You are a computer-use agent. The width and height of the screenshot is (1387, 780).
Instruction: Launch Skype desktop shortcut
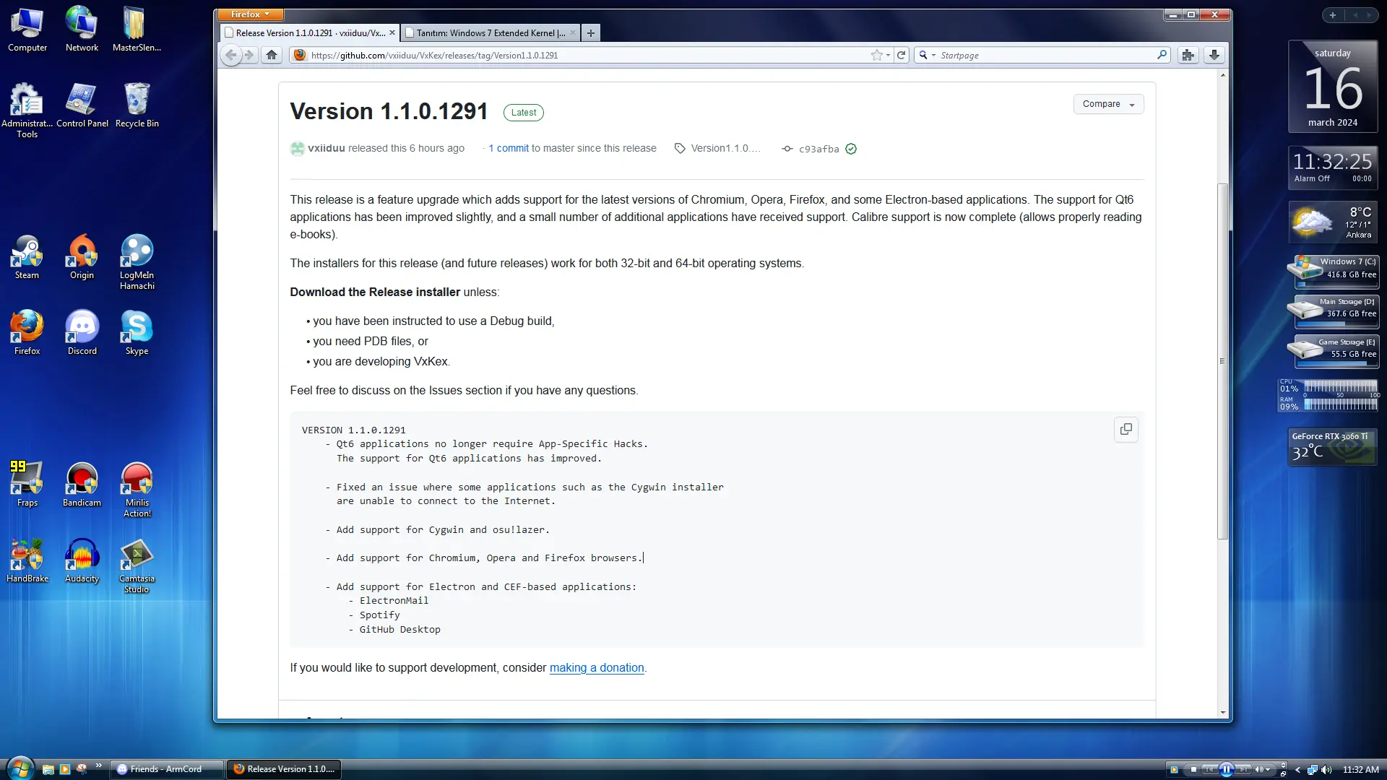[x=137, y=333]
